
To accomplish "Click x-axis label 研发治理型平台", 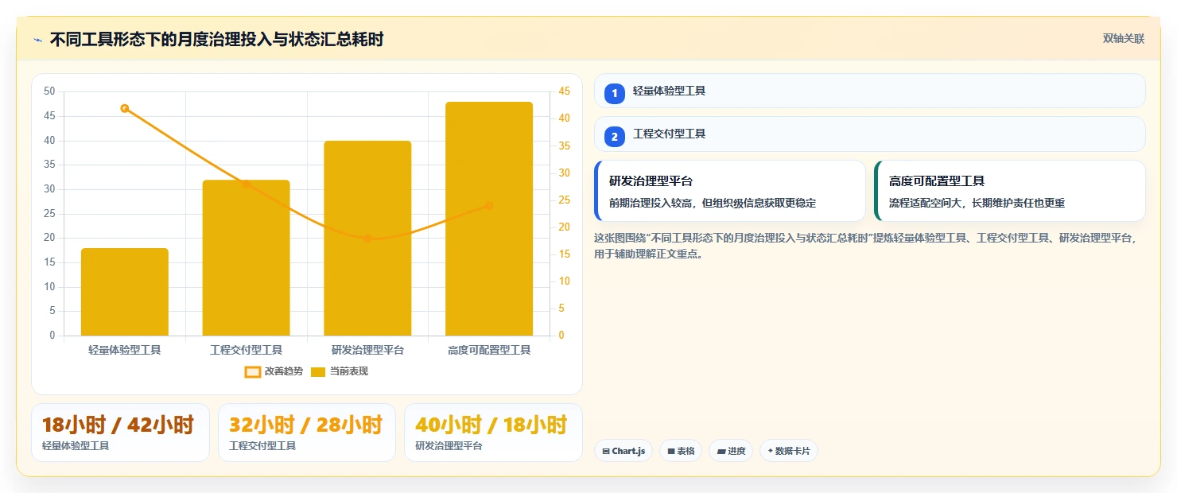I will 367,350.
